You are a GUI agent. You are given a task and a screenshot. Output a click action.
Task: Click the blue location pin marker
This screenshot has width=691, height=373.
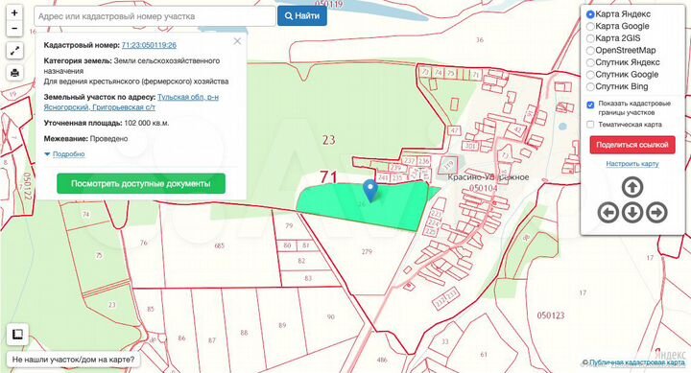(x=370, y=190)
